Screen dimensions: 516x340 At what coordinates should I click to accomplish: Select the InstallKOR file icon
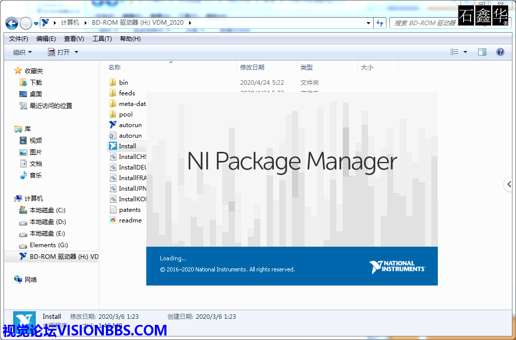click(113, 199)
